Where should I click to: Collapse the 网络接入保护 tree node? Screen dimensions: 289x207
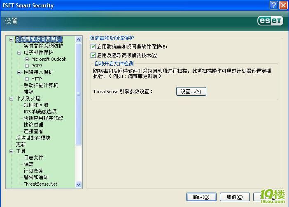tap(19, 72)
